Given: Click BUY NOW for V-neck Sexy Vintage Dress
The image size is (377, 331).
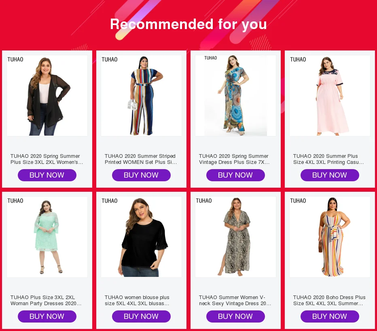Looking at the screenshot, I should 235,316.
